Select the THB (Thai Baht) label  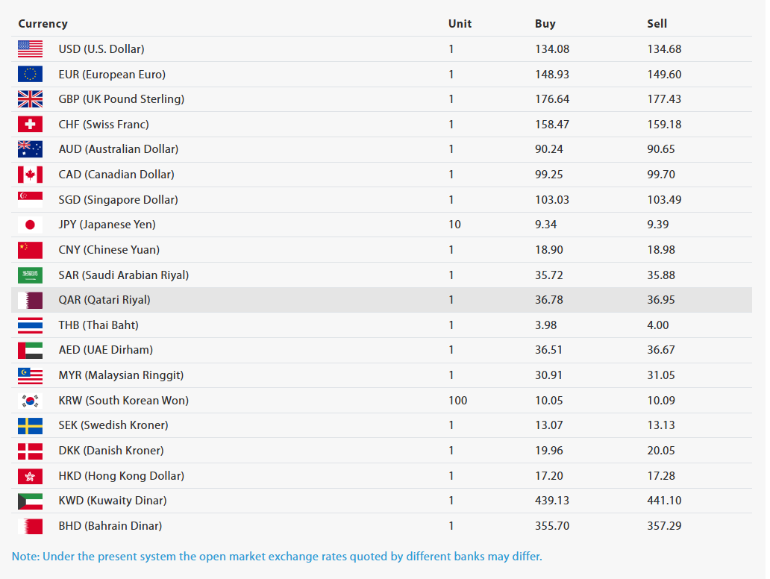[98, 325]
